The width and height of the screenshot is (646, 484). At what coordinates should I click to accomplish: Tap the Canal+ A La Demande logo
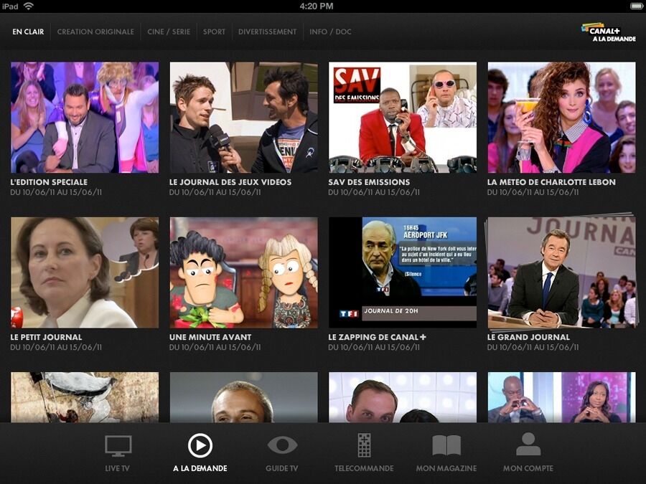[x=609, y=32]
